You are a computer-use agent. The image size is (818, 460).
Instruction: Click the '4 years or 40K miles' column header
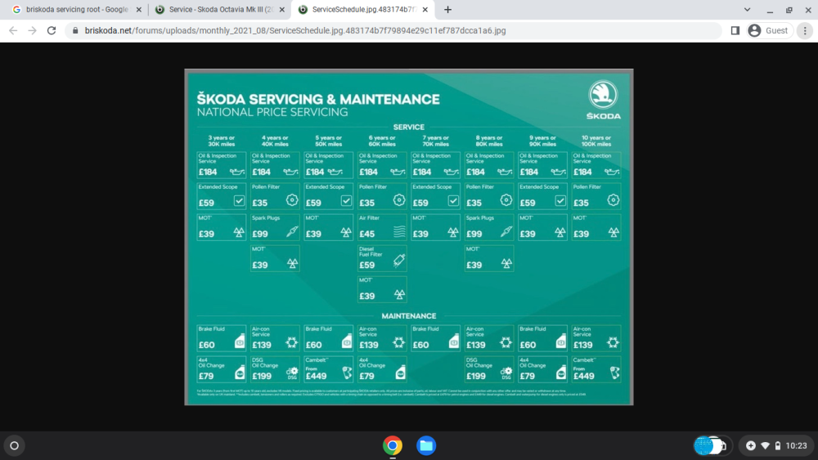click(x=275, y=141)
